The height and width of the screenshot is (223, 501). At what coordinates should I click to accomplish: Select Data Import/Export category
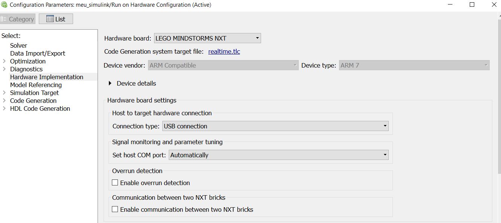pyautogui.click(x=38, y=53)
